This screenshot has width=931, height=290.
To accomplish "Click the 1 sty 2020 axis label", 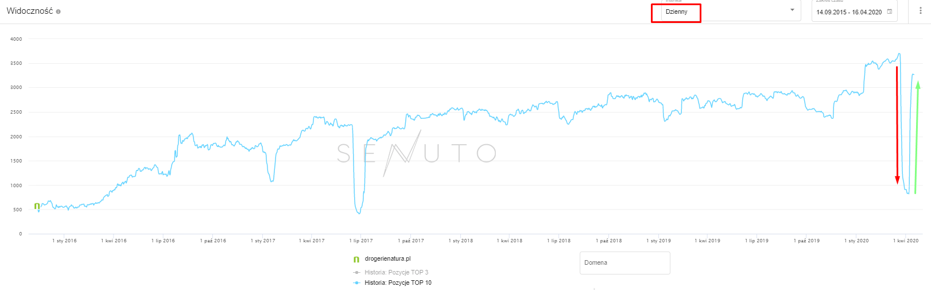I will click(x=856, y=241).
